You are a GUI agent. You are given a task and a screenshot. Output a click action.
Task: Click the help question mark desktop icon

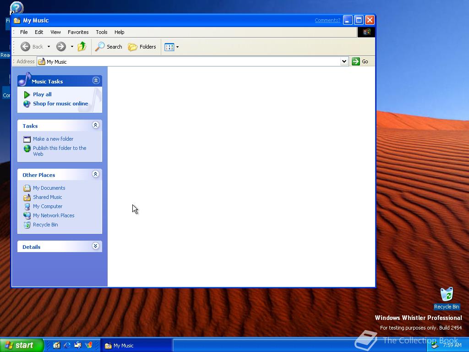coord(16,8)
